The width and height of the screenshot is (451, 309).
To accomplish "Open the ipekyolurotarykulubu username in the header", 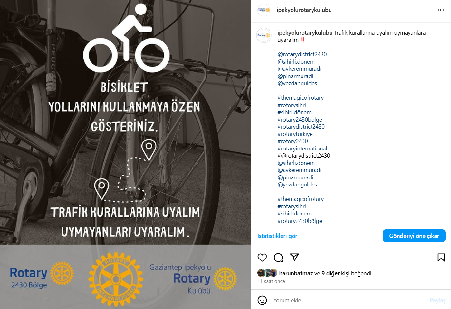I will 304,10.
